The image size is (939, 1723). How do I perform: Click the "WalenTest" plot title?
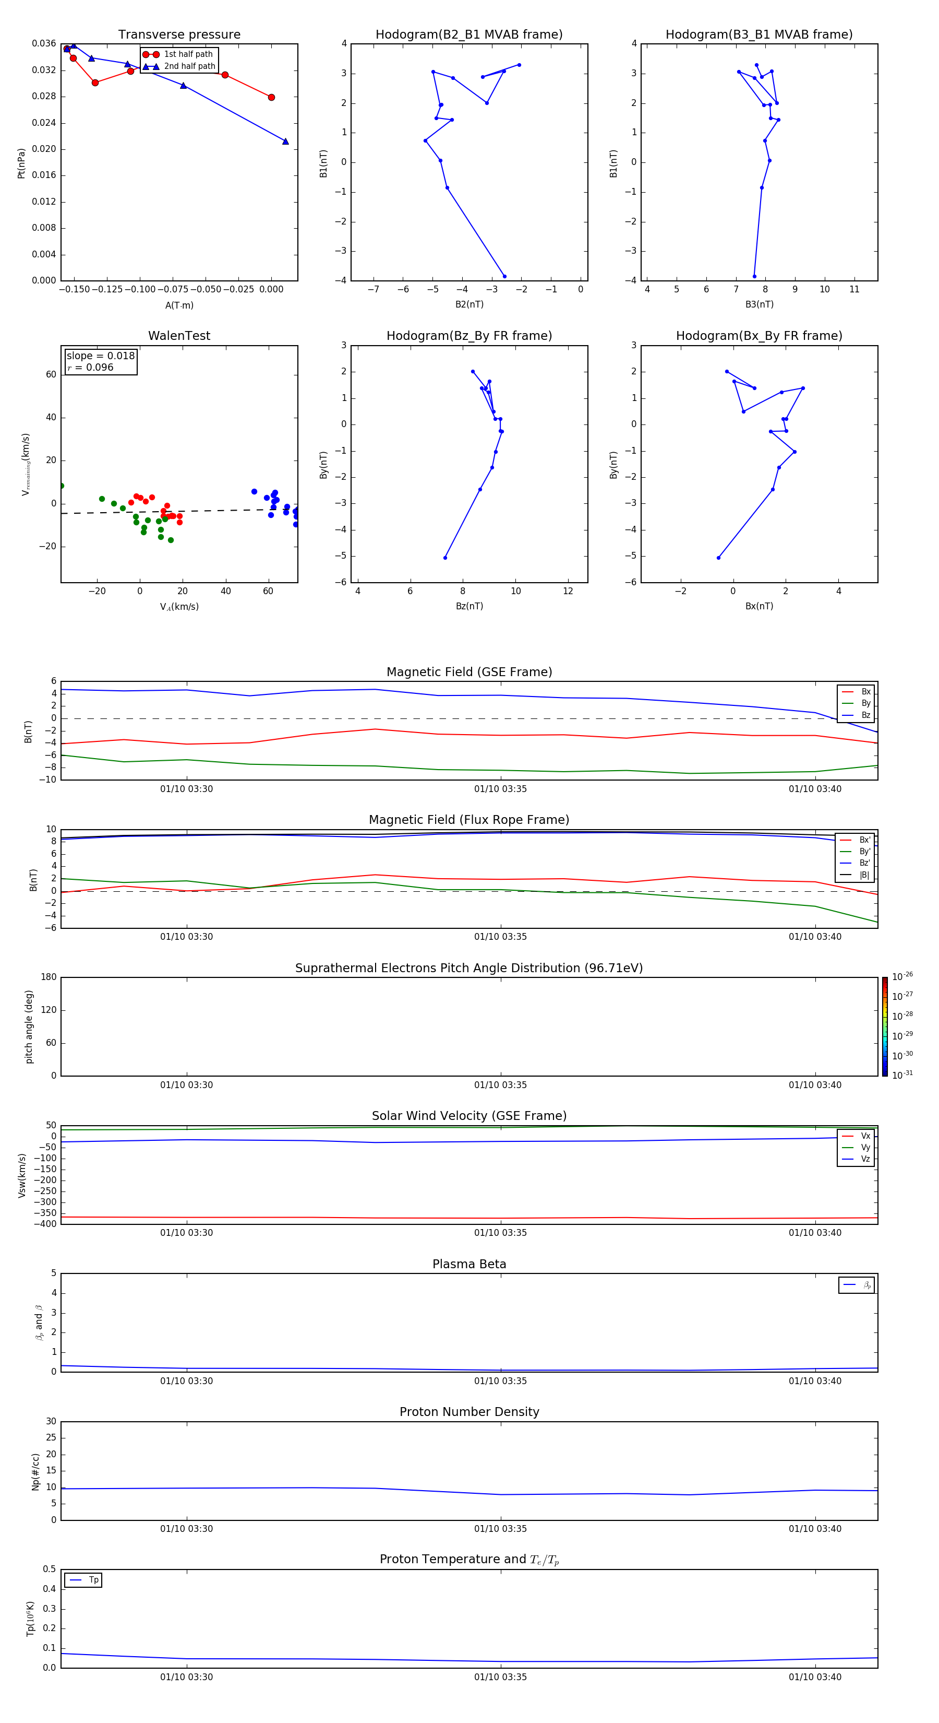click(x=179, y=336)
